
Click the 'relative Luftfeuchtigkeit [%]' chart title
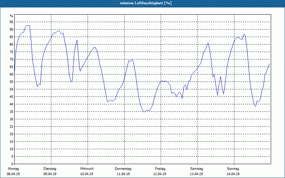coord(146,3)
